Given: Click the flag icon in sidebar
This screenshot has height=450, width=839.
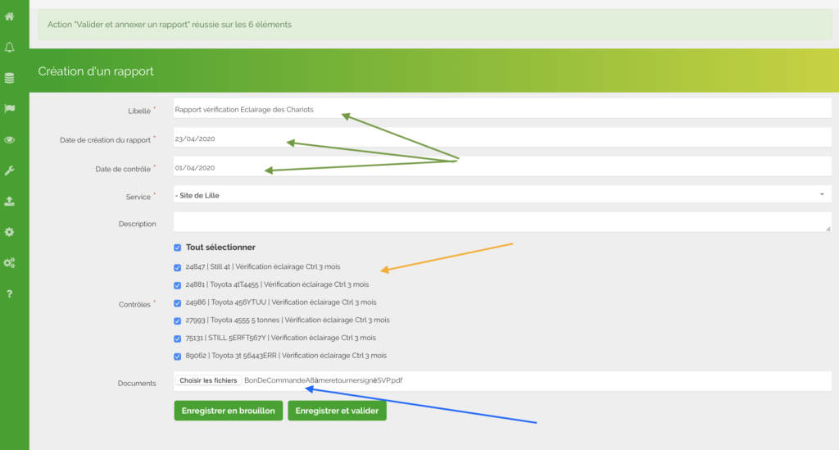Looking at the screenshot, I should (10, 109).
